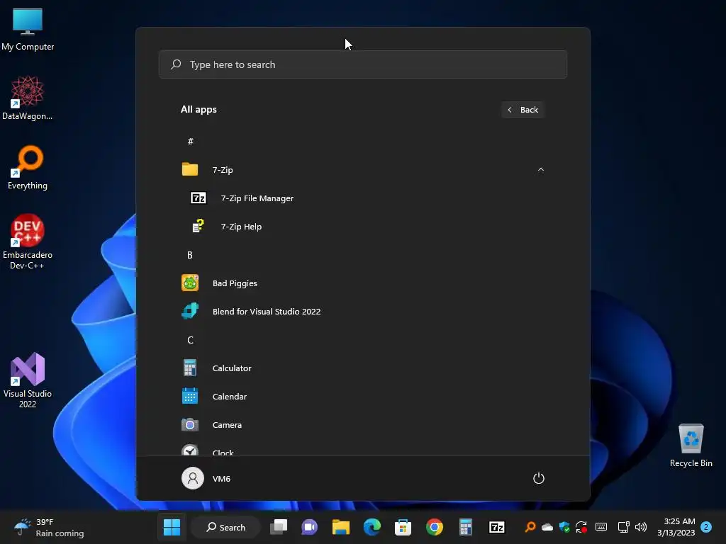Open OneDrive cloud tray icon
726x544 pixels.
(547, 527)
